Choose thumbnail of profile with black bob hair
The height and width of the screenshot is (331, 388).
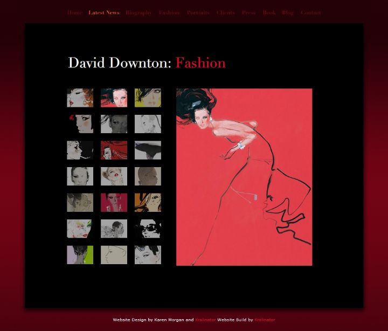pos(80,150)
